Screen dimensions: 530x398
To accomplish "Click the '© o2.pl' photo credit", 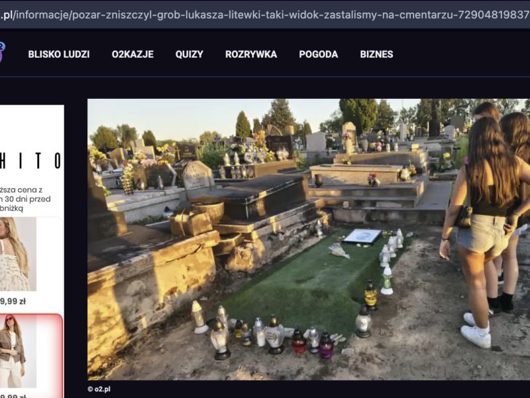I will coord(99,389).
